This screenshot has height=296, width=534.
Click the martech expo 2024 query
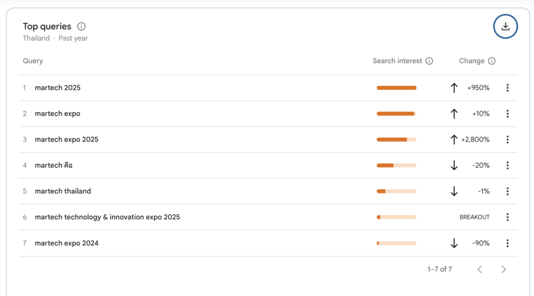(67, 243)
